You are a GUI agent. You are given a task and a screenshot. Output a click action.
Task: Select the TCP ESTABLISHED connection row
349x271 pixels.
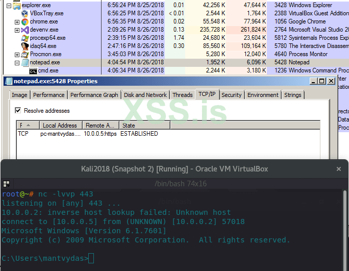point(168,134)
